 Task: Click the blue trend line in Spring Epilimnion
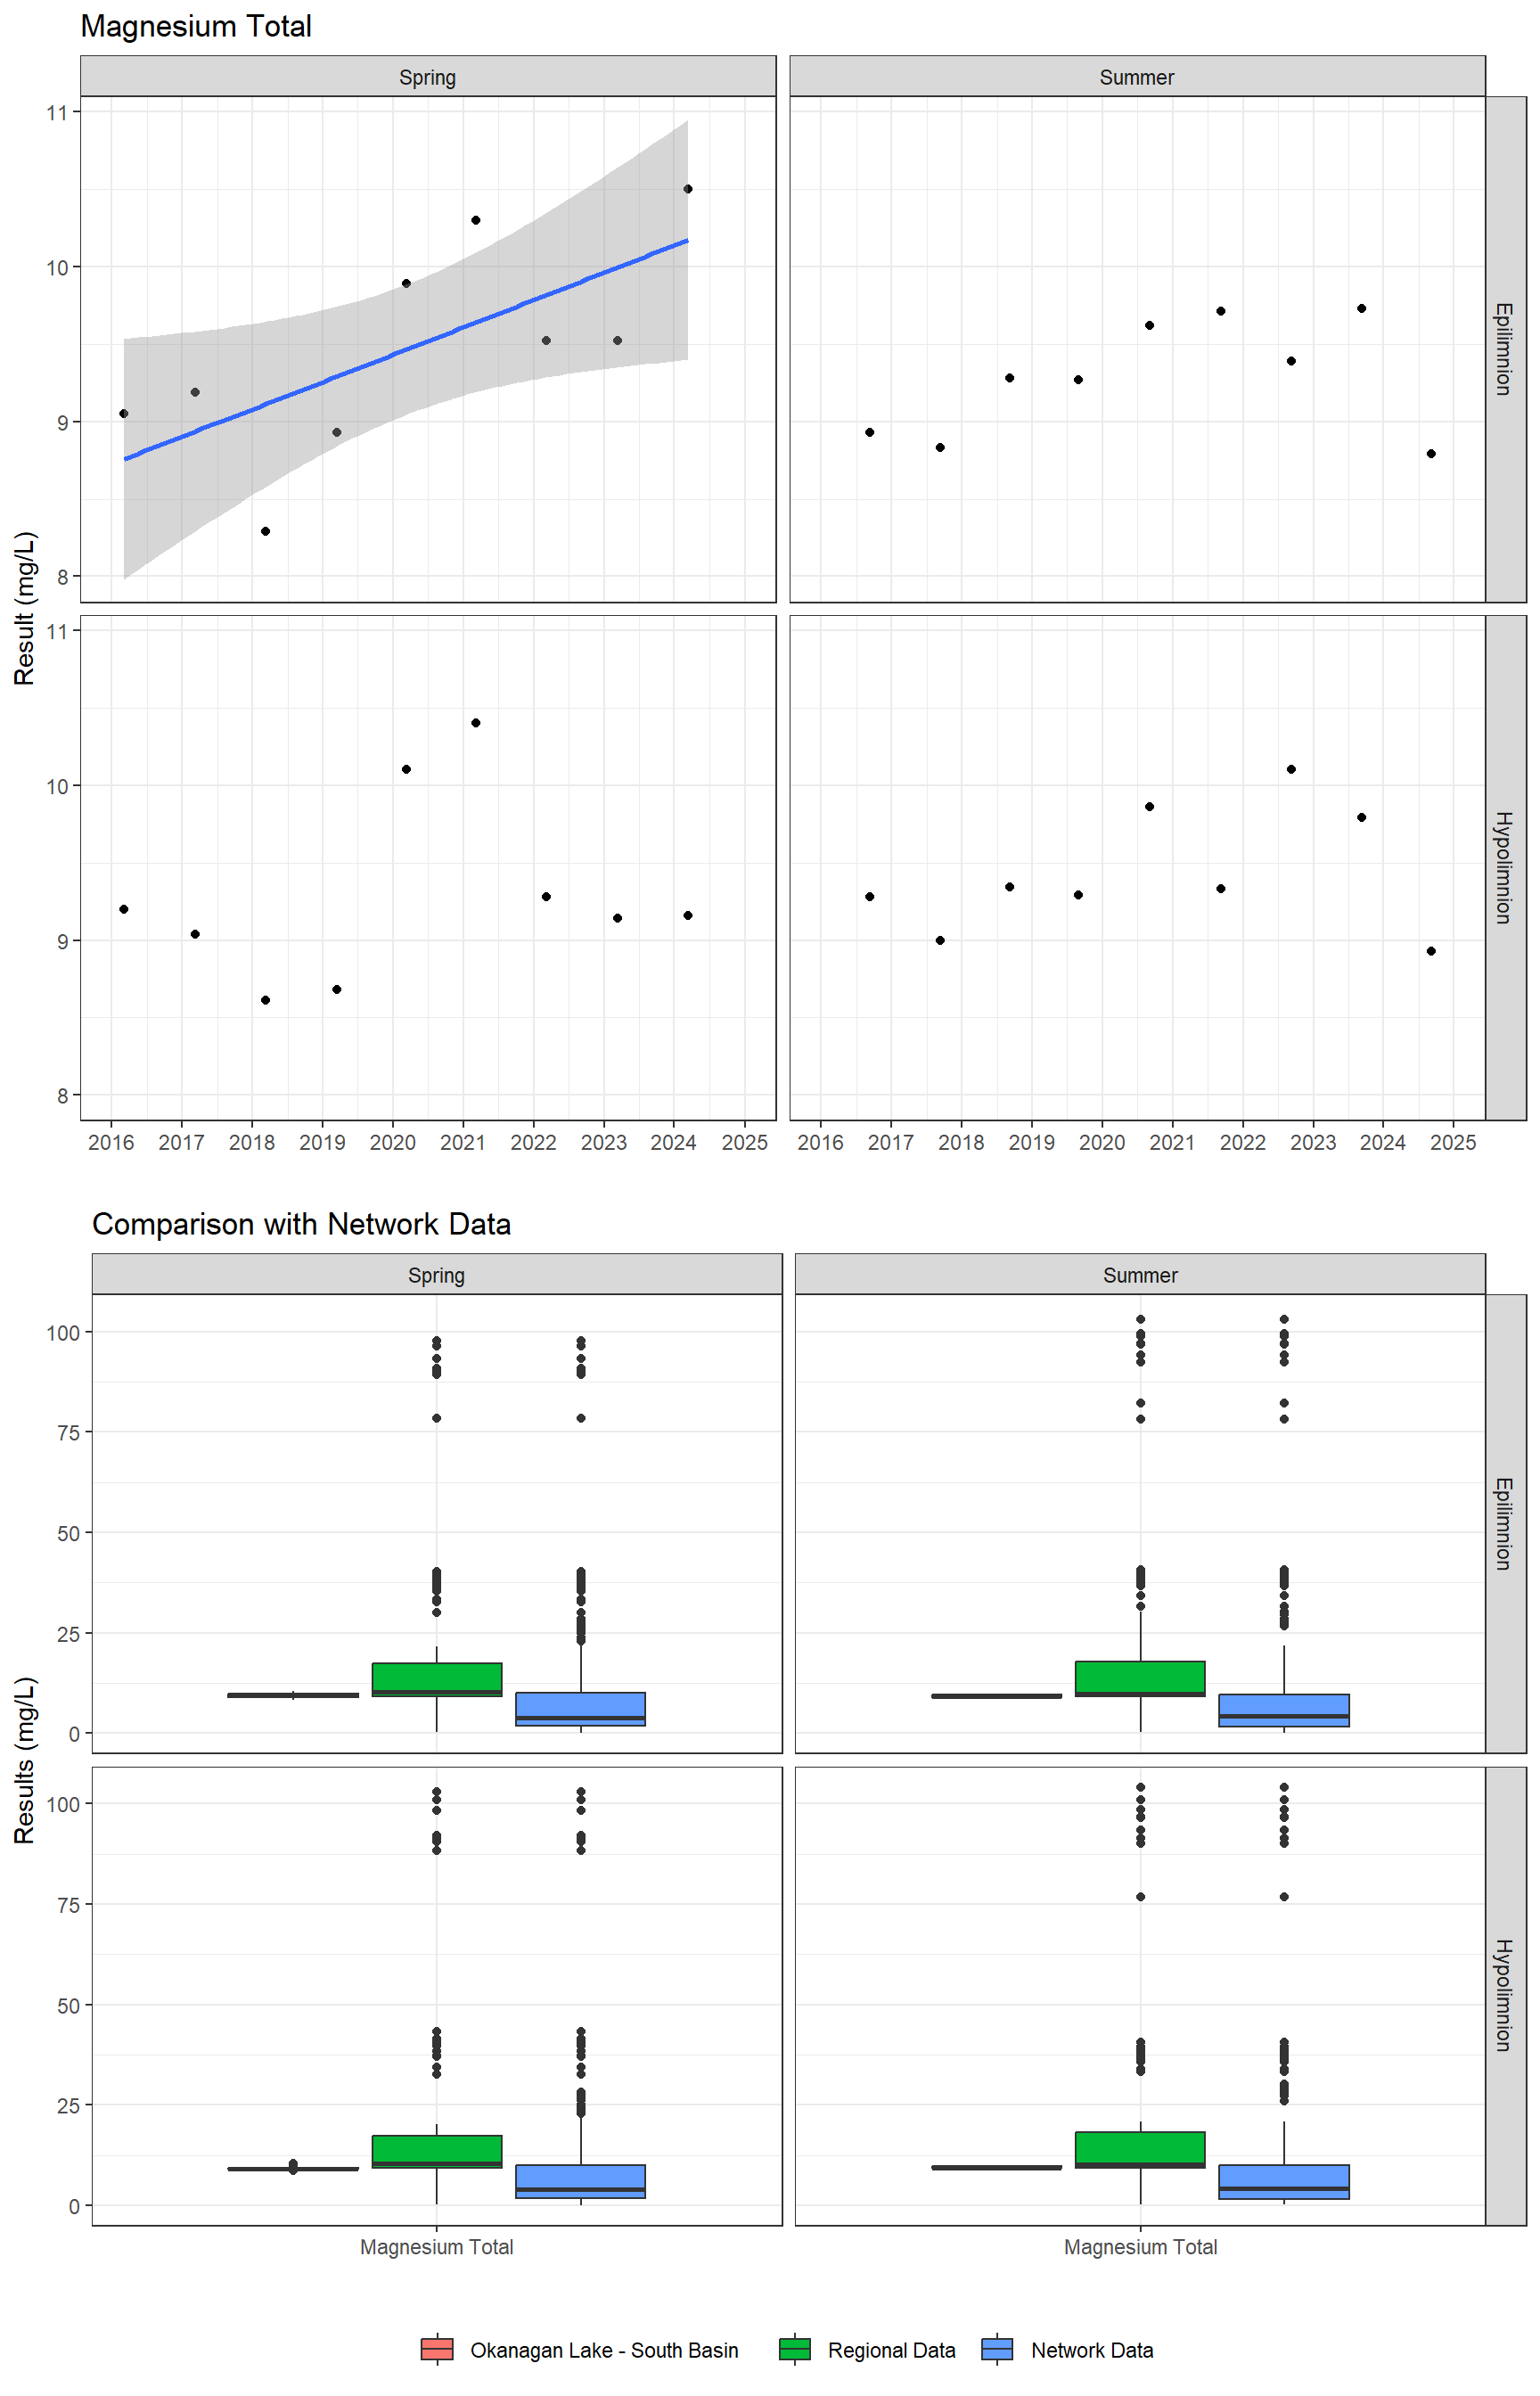pos(406,350)
